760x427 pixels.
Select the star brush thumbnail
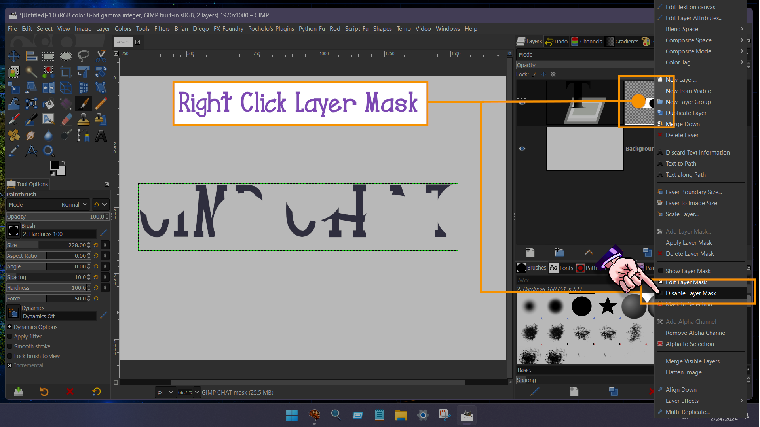coord(608,306)
